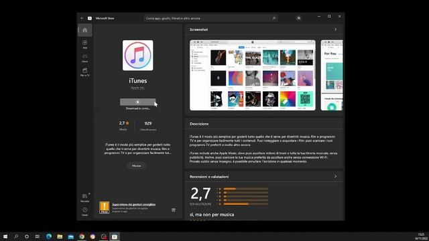Viewport: 429px width, 241px height.
Task: Open the Windows Start menu
Action: pyautogui.click(x=5, y=236)
